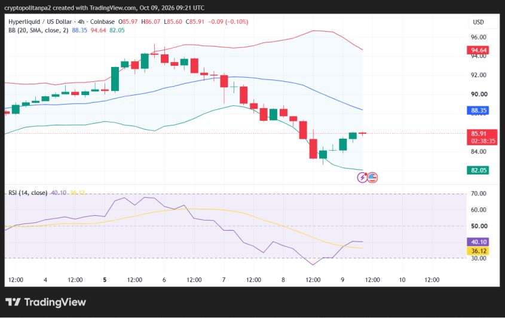Screen dimensions: 505x318
Task: Click the Hyperliquid / US Dollar symbol title
Action: point(40,22)
